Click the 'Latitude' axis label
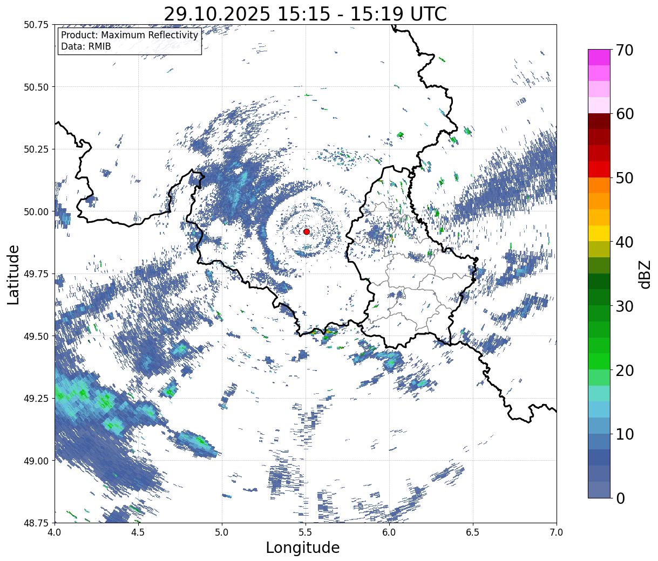This screenshot has height=561, width=658. pos(13,274)
